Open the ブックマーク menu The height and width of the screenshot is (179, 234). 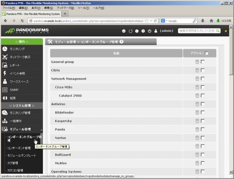click(x=65, y=8)
